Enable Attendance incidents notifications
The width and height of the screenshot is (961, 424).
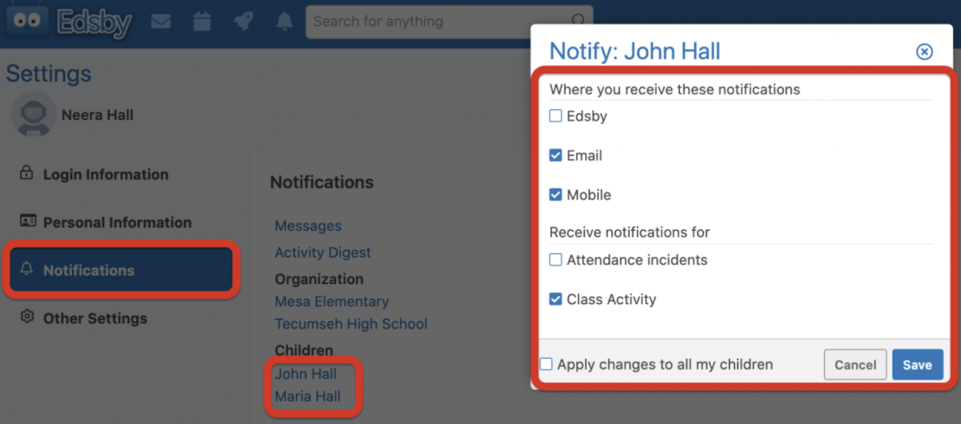coord(555,259)
